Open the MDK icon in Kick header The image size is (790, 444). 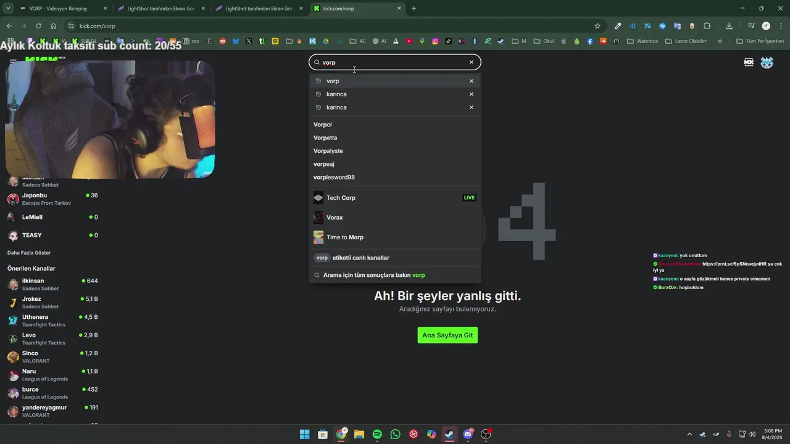(749, 62)
